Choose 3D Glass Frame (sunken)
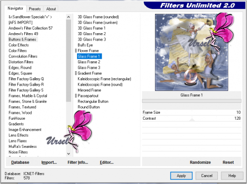Screen dimensions: 247x184 (x=98, y=22)
